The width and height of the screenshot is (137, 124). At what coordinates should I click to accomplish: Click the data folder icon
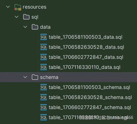tap(35, 27)
